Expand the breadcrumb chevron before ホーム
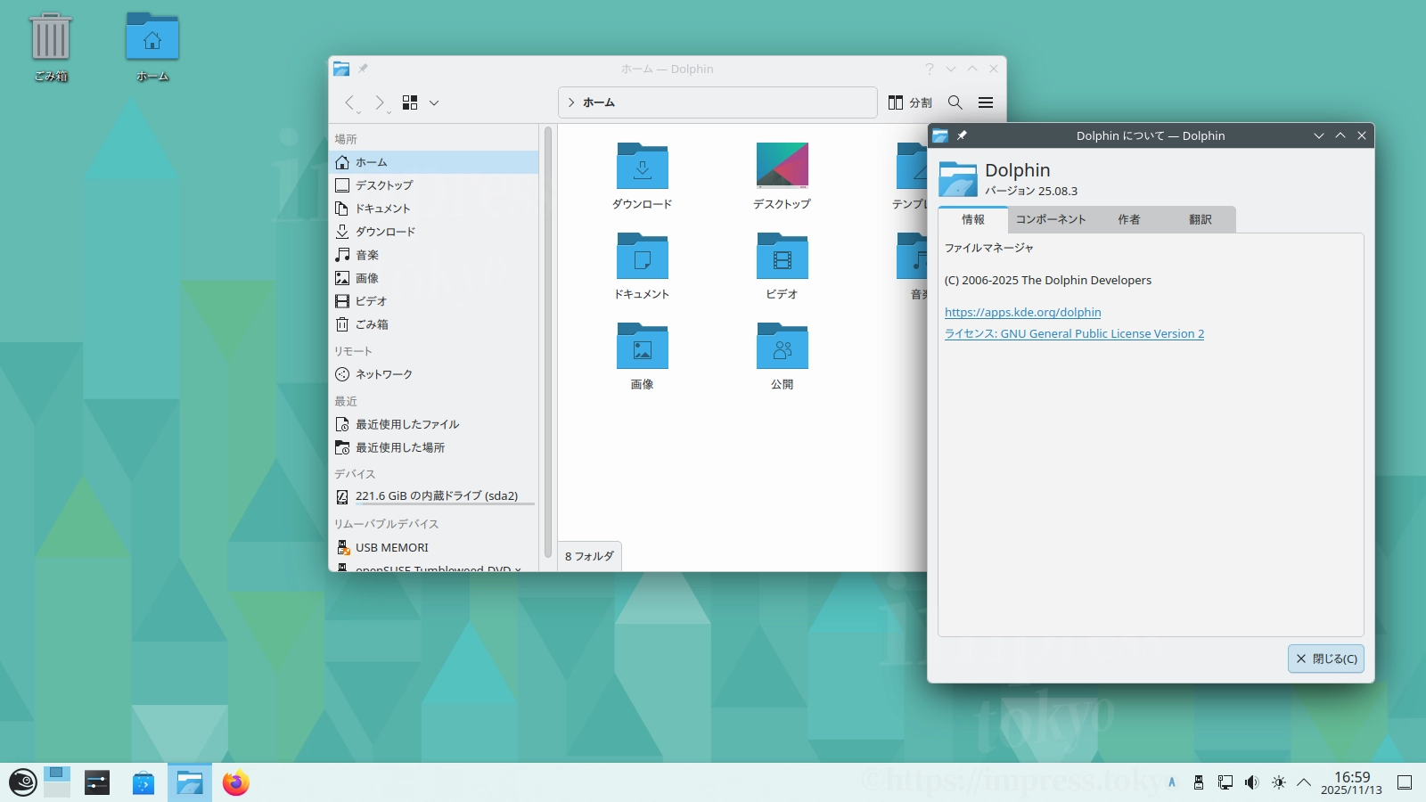Viewport: 1426px width, 802px height. (571, 102)
